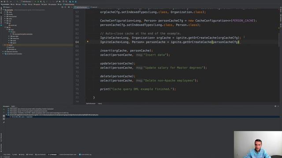Click line number 64 in editor gutter
This screenshot has height=158, width=282.
point(77,42)
